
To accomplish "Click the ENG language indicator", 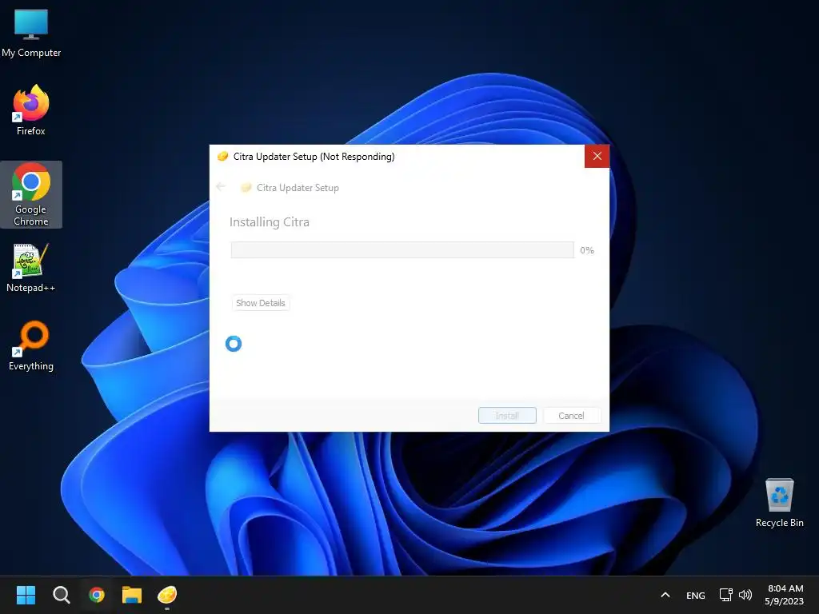I will pos(695,595).
